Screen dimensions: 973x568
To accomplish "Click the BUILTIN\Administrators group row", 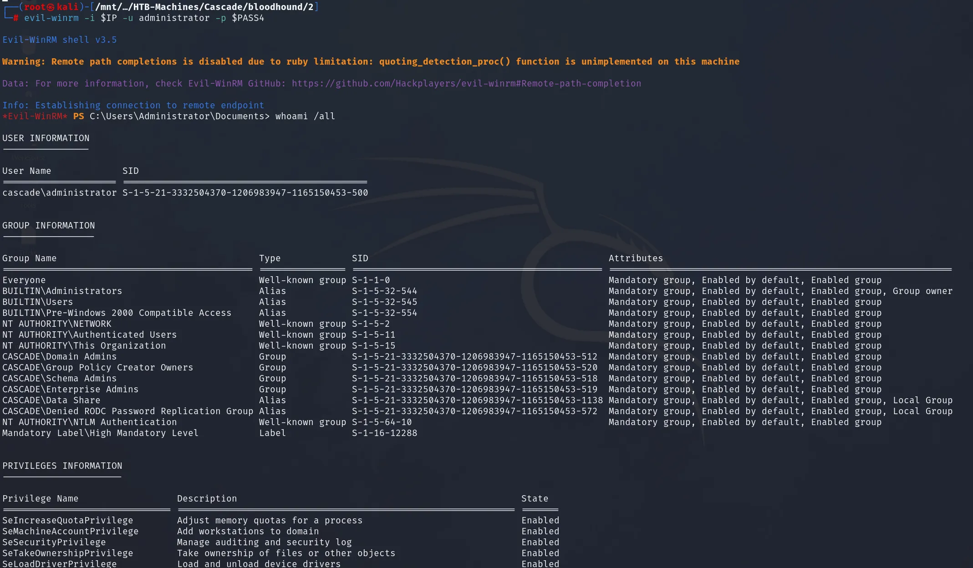I will click(x=477, y=291).
